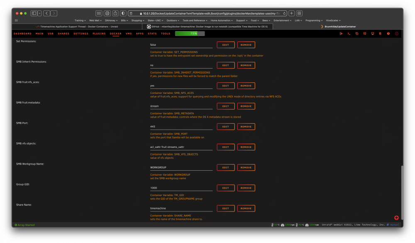415x243 pixels.
Task: Click REMOVE for Group GID
Action: 246,188
